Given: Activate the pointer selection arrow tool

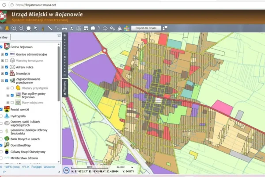Looking at the screenshot, I should [x=36, y=28].
